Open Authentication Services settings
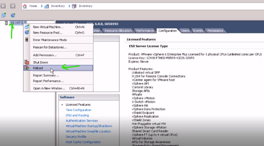The width and height of the screenshot is (264, 146). pyautogui.click(x=82, y=121)
